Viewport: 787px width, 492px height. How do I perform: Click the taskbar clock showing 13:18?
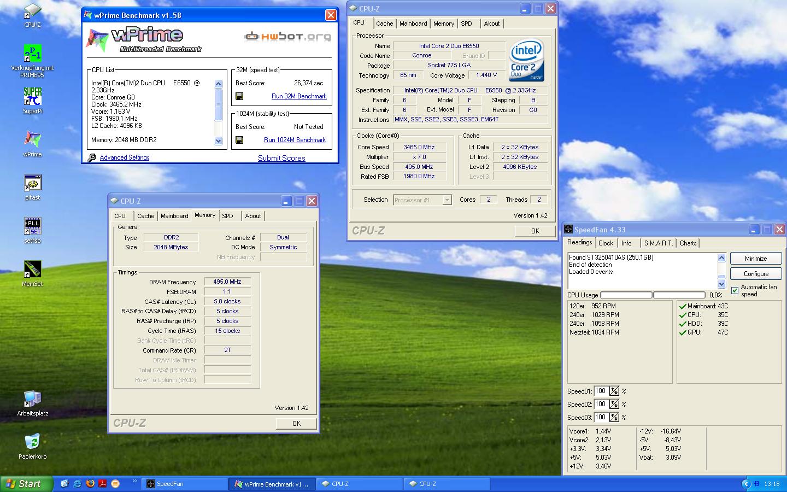(772, 484)
